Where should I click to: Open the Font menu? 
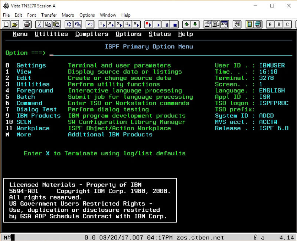click(x=32, y=15)
